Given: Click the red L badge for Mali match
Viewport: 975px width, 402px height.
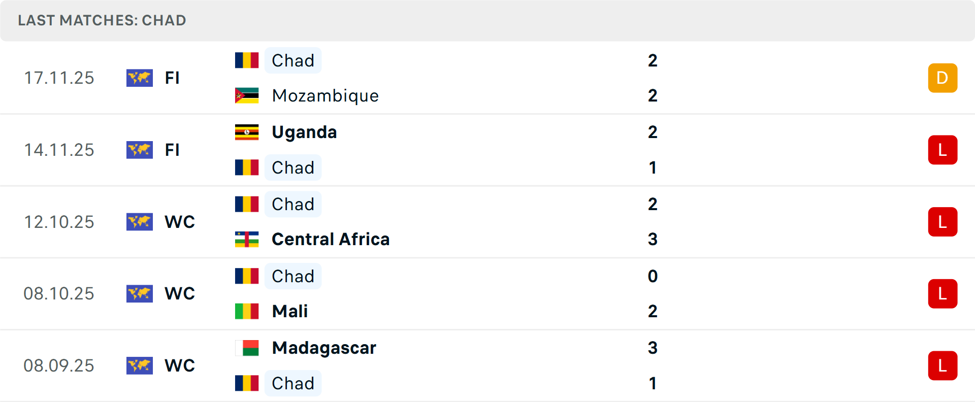Looking at the screenshot, I should pos(942,294).
